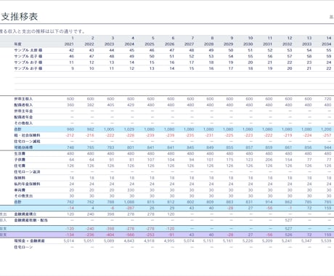Select the 車両費 row label
334x276 pixels.
pyautogui.click(x=20, y=190)
